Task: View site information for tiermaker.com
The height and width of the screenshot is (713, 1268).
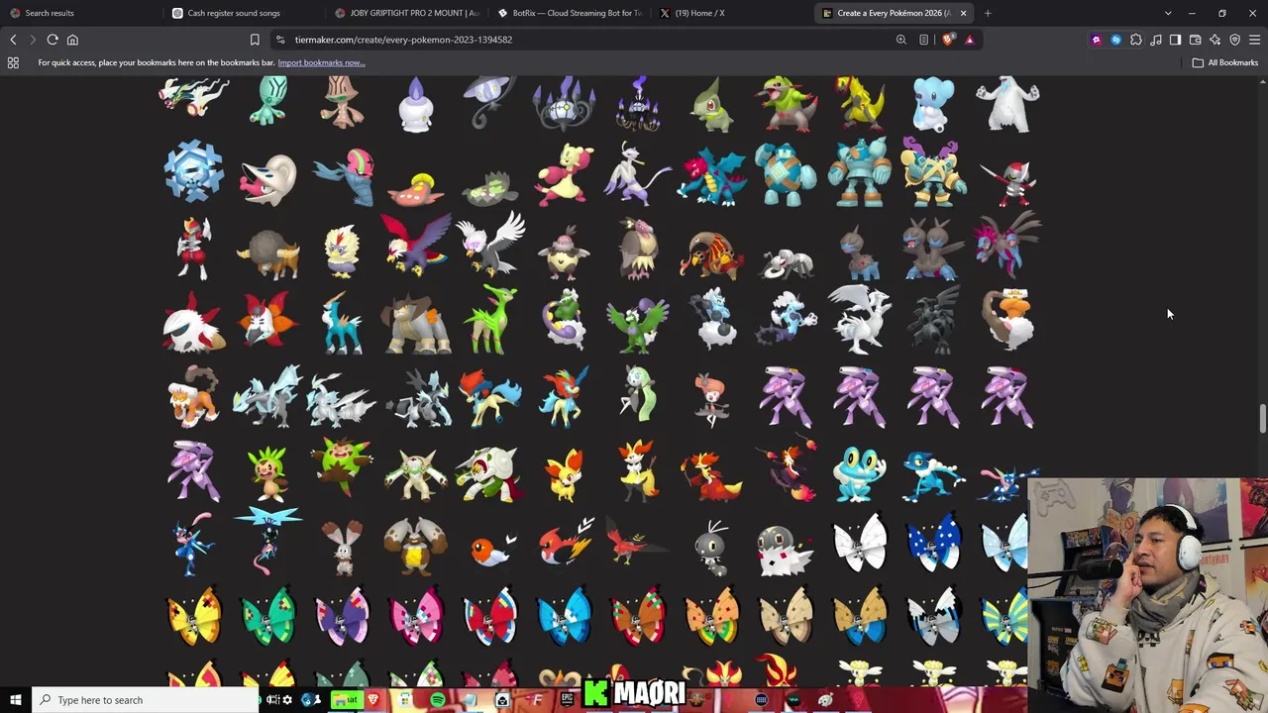Action: coord(280,40)
